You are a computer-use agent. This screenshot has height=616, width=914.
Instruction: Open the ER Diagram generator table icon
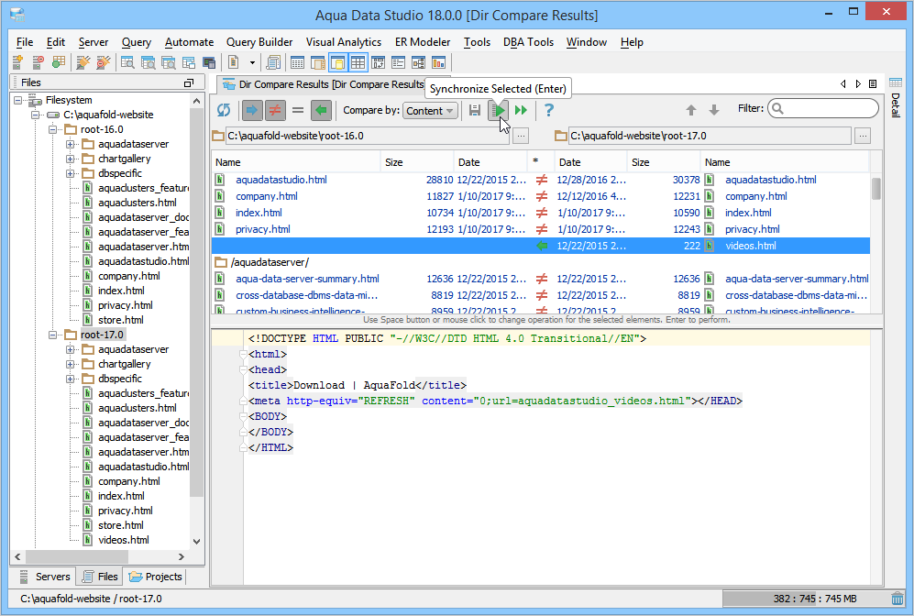pyautogui.click(x=59, y=62)
